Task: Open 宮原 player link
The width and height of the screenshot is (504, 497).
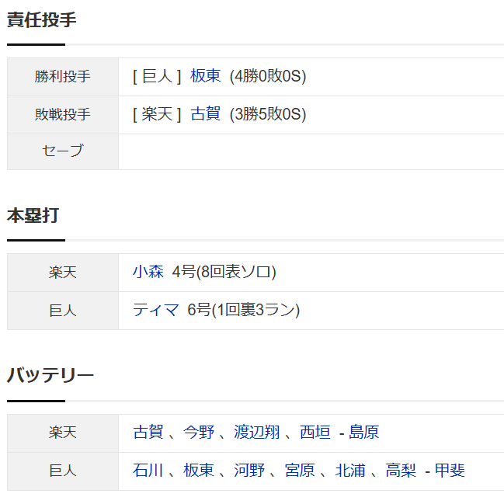Action: pos(300,471)
